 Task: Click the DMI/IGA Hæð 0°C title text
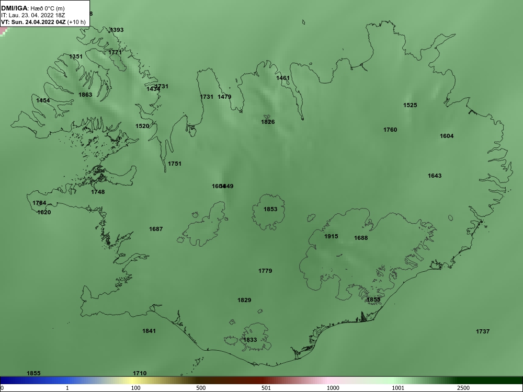(x=32, y=8)
